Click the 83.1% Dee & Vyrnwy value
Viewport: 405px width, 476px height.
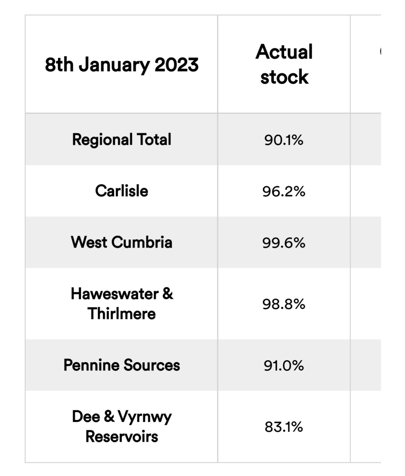[284, 427]
